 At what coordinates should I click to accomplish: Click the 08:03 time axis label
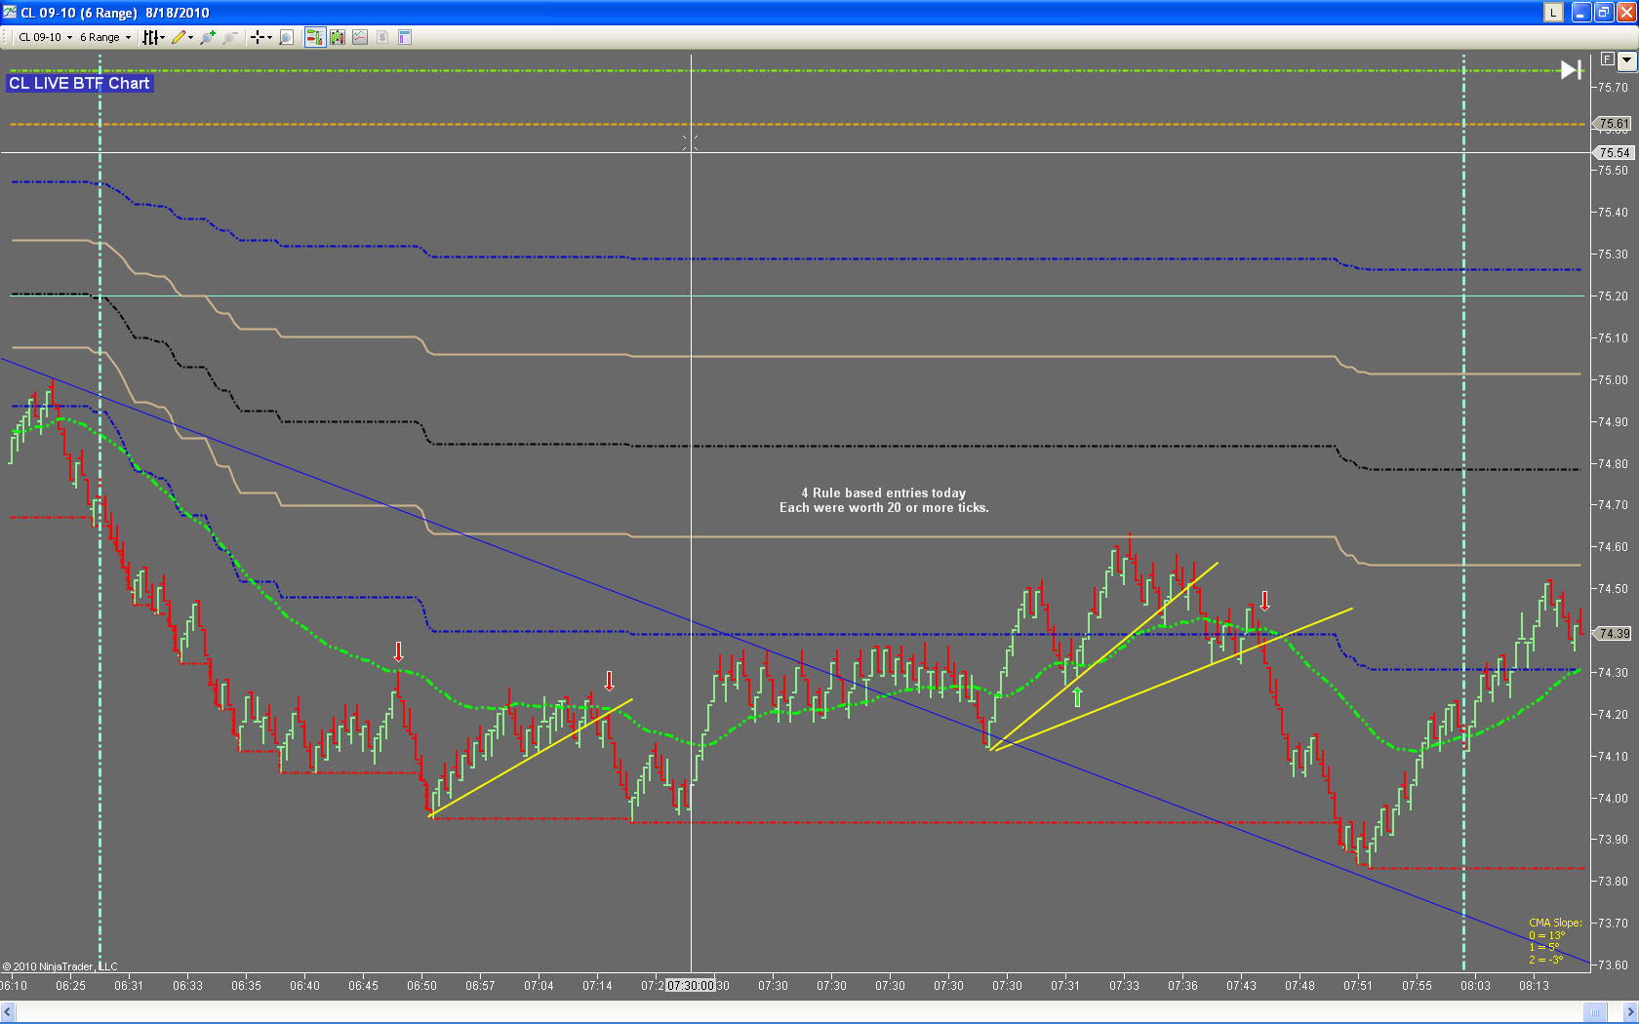coord(1475,986)
